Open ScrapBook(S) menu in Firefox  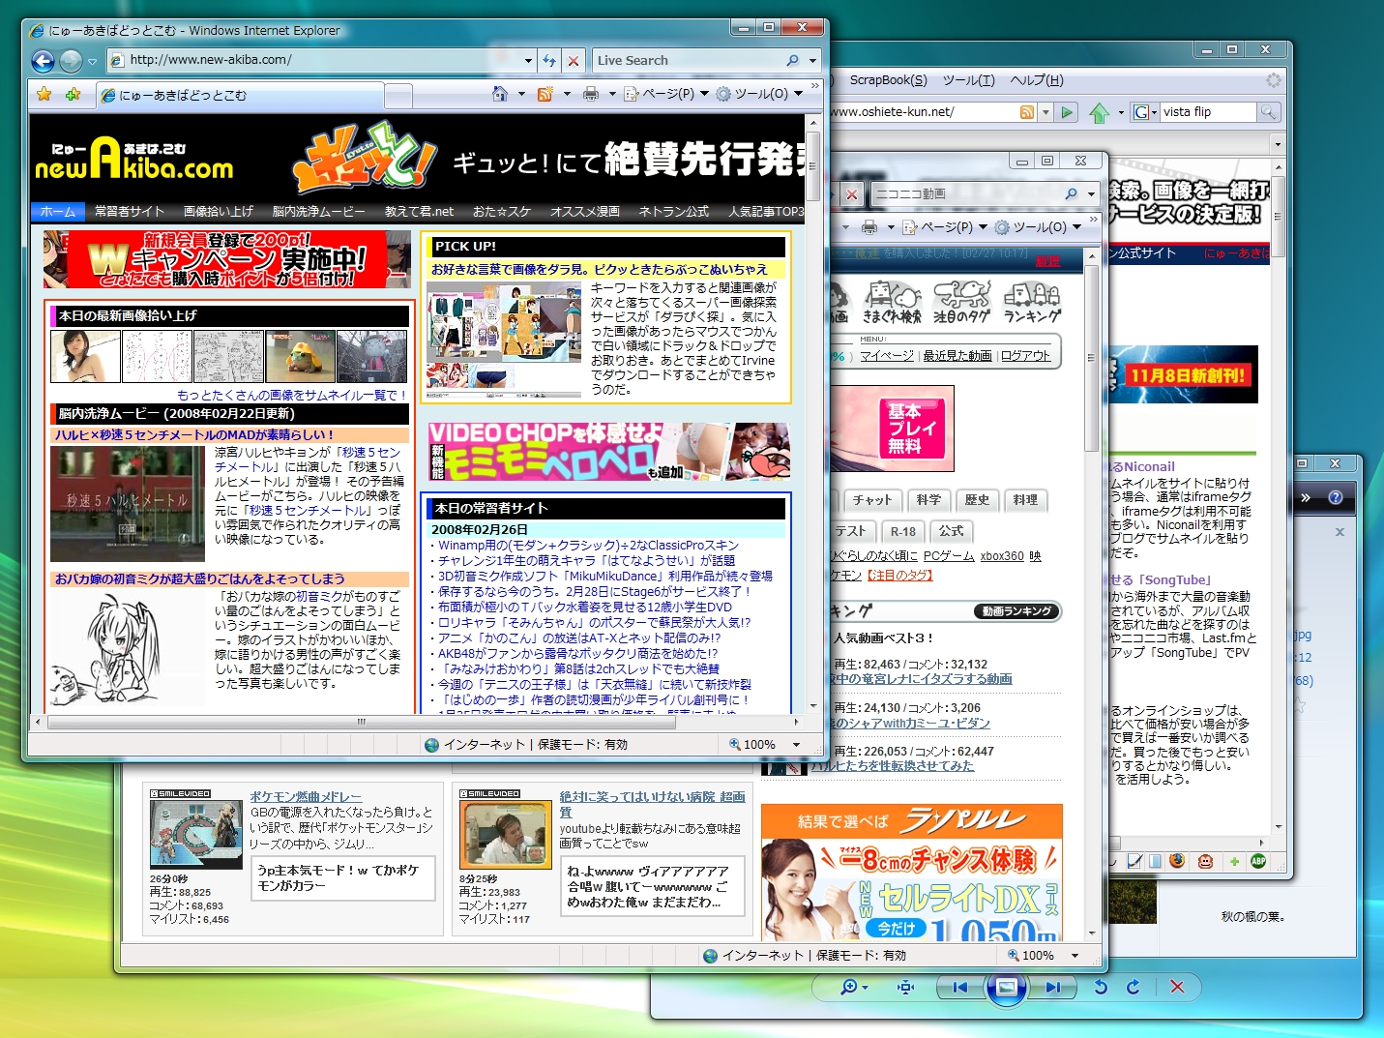pyautogui.click(x=888, y=80)
